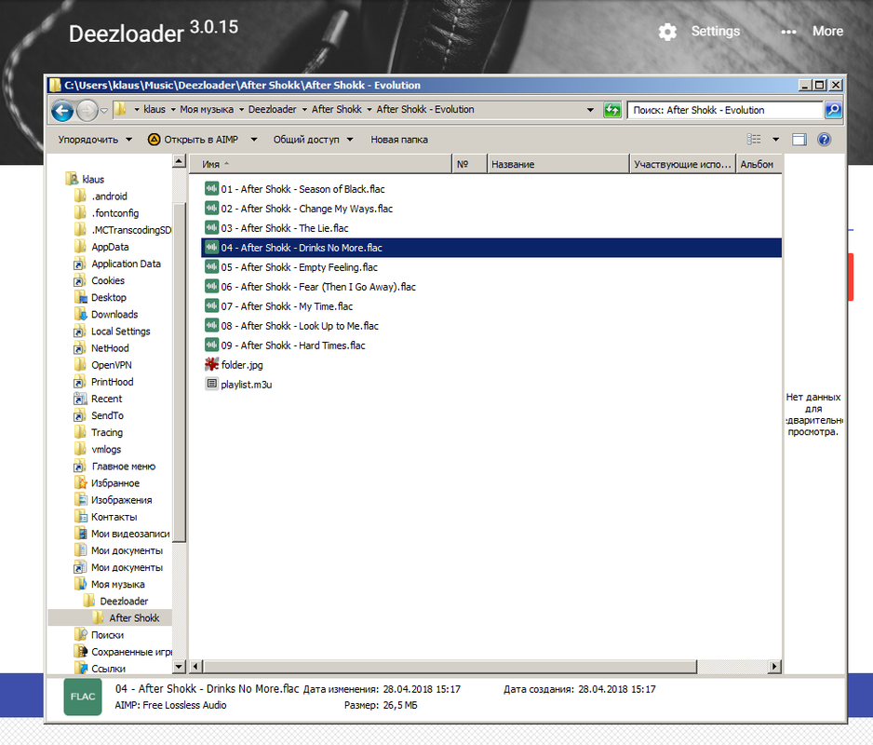This screenshot has width=873, height=745.
Task: Select file 04 - Drinks No More.flac
Action: click(491, 248)
